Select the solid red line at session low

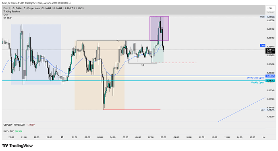pos(132,110)
